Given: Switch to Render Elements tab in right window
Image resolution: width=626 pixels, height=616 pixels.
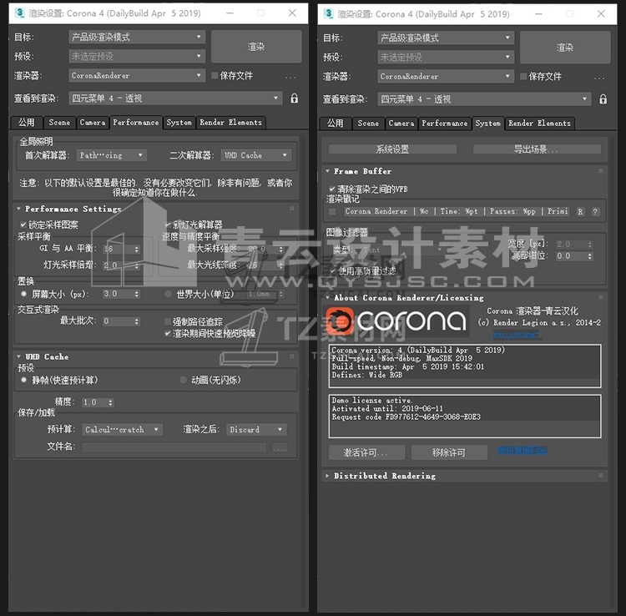Looking at the screenshot, I should (539, 124).
